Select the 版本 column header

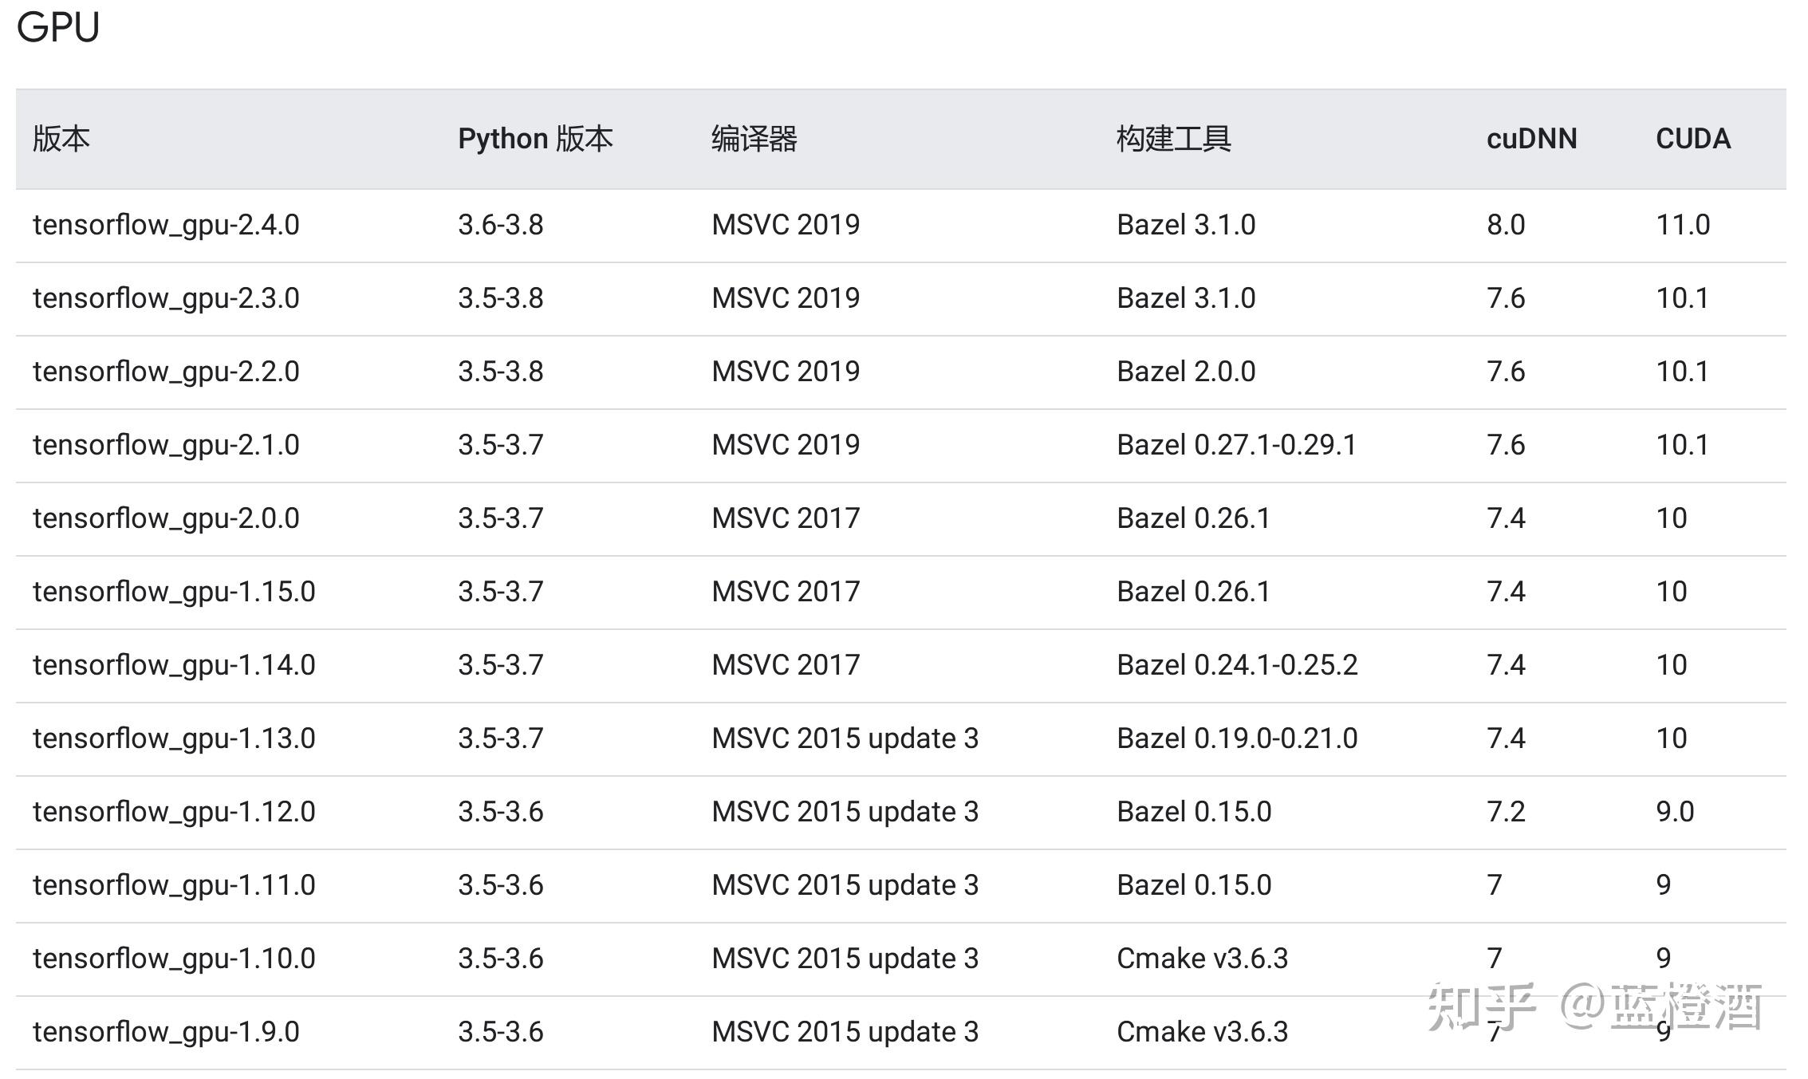coord(61,139)
